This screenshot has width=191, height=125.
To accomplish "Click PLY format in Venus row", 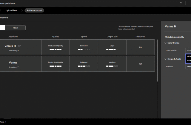I will 141,64.
